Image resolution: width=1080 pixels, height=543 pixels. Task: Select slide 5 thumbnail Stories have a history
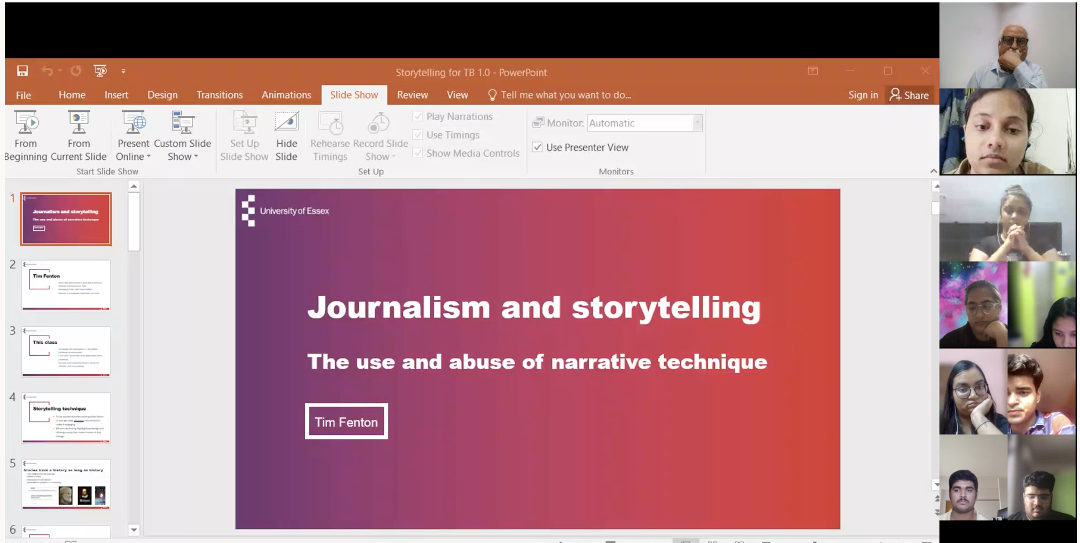click(x=66, y=484)
